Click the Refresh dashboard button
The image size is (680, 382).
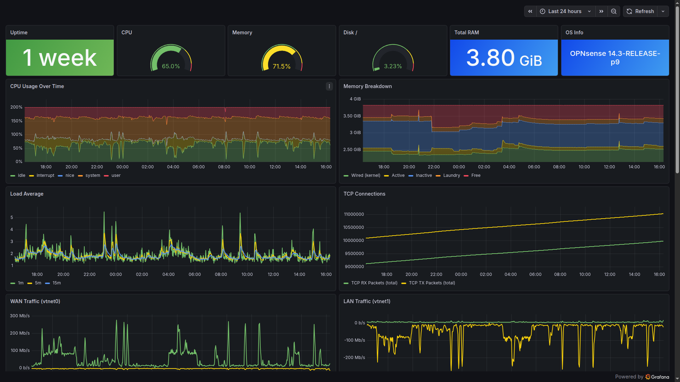pyautogui.click(x=640, y=11)
